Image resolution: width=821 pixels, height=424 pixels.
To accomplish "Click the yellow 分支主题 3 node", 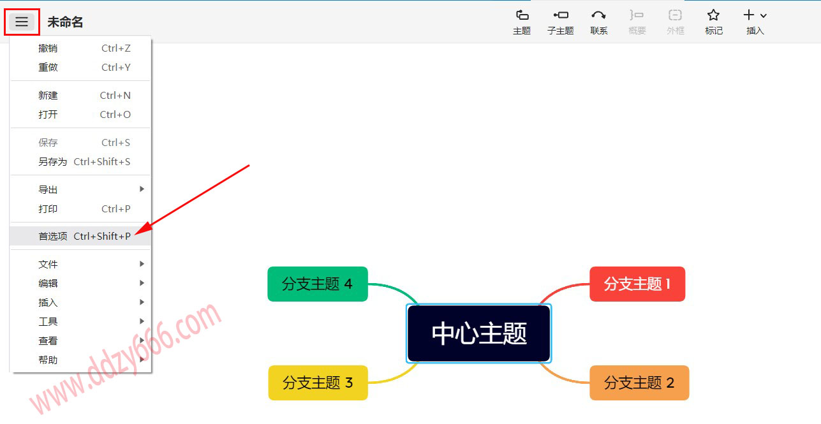I will [317, 383].
